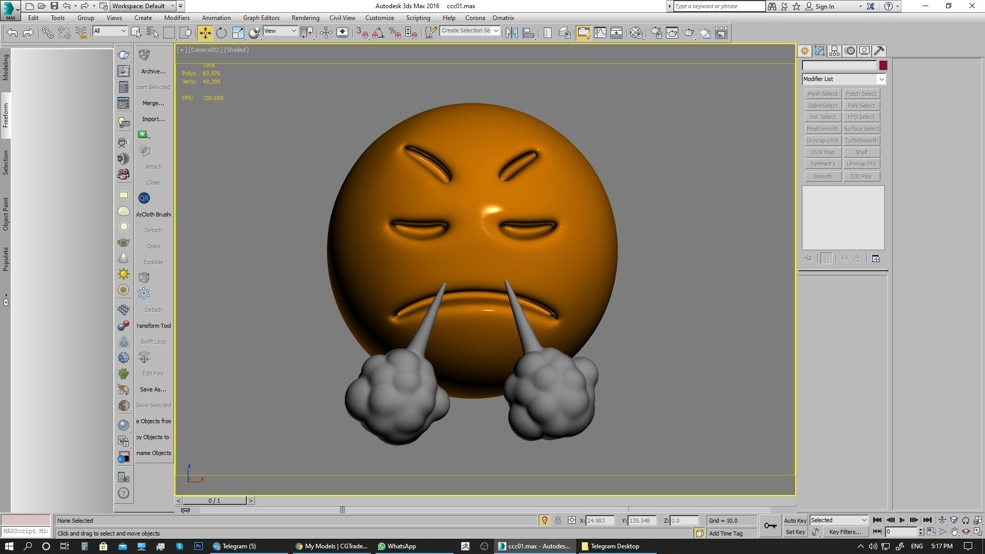Switch to the Utilities hammer tab
985x554 pixels.
point(879,51)
